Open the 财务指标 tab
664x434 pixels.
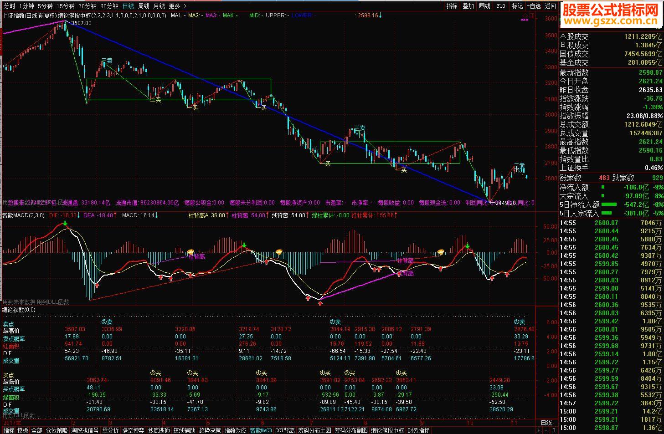click(x=418, y=430)
